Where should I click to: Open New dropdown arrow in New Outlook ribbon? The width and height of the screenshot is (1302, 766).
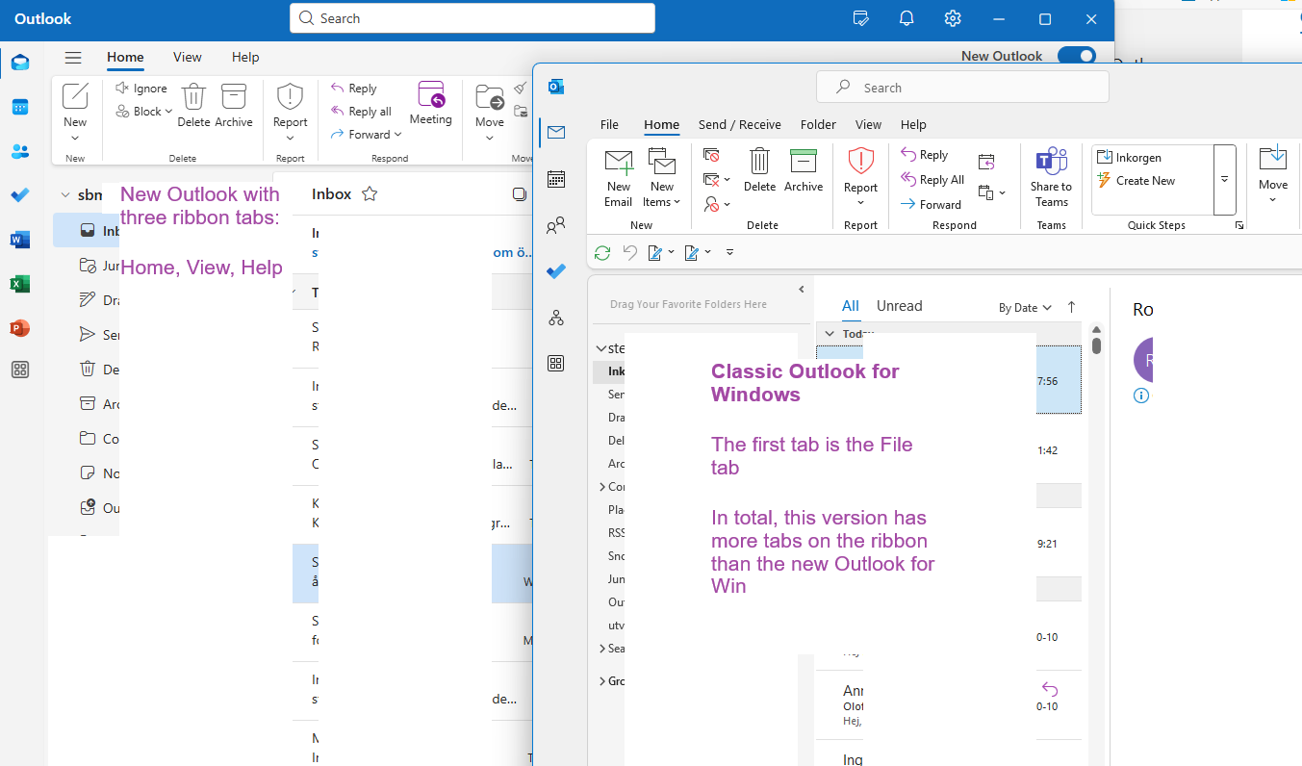click(x=75, y=138)
